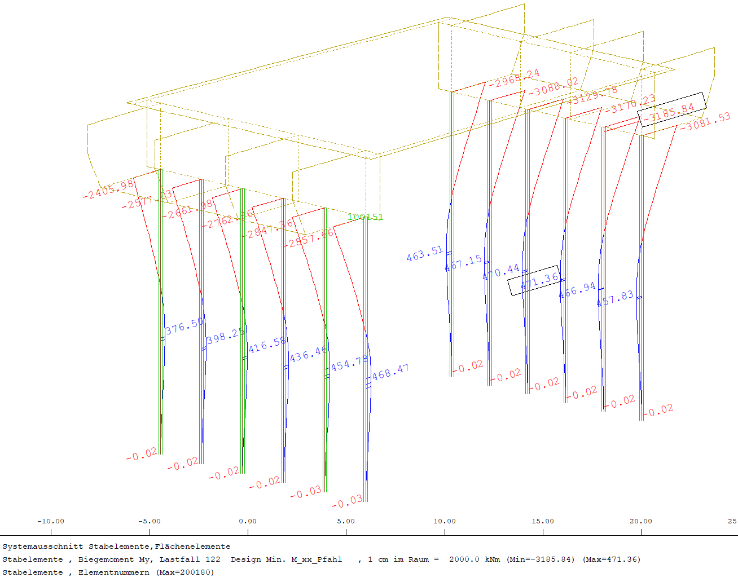Pick the blue value 470.44

point(501,272)
